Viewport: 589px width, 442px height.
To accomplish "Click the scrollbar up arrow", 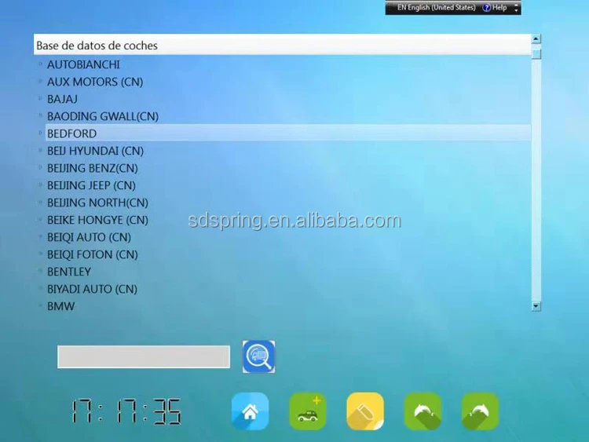I will pyautogui.click(x=536, y=39).
